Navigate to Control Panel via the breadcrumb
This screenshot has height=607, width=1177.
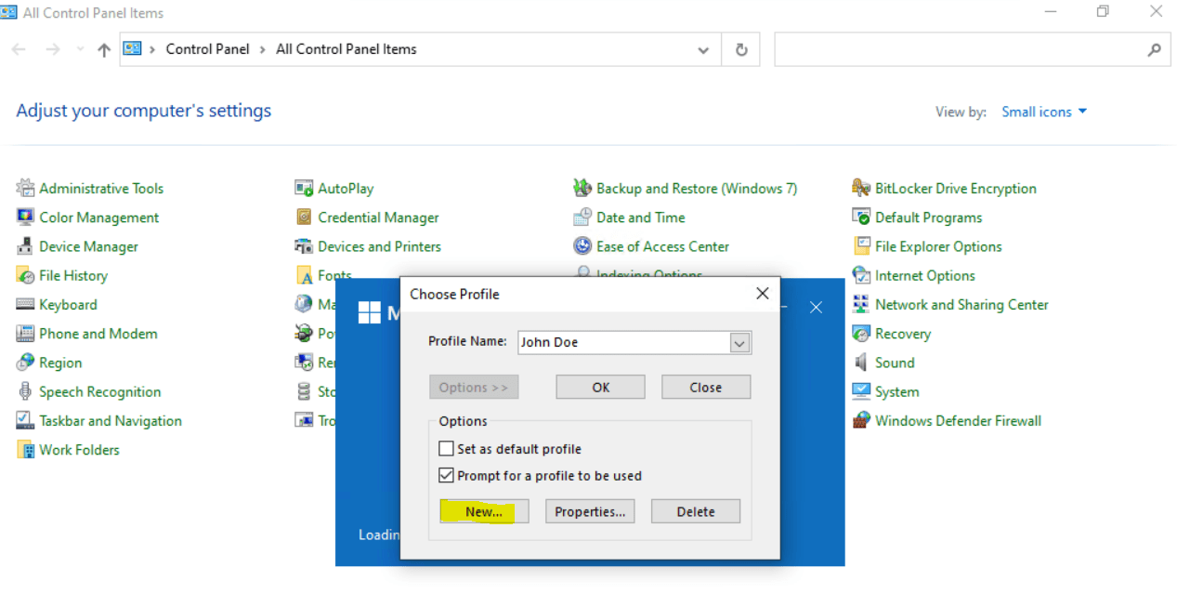point(207,48)
